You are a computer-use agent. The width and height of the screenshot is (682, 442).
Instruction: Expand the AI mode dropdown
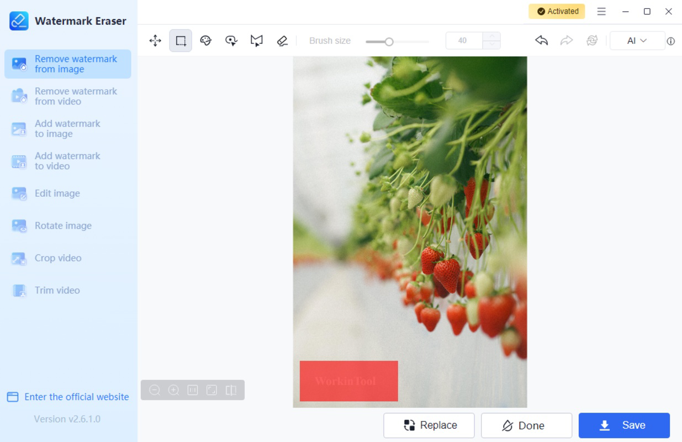(637, 40)
